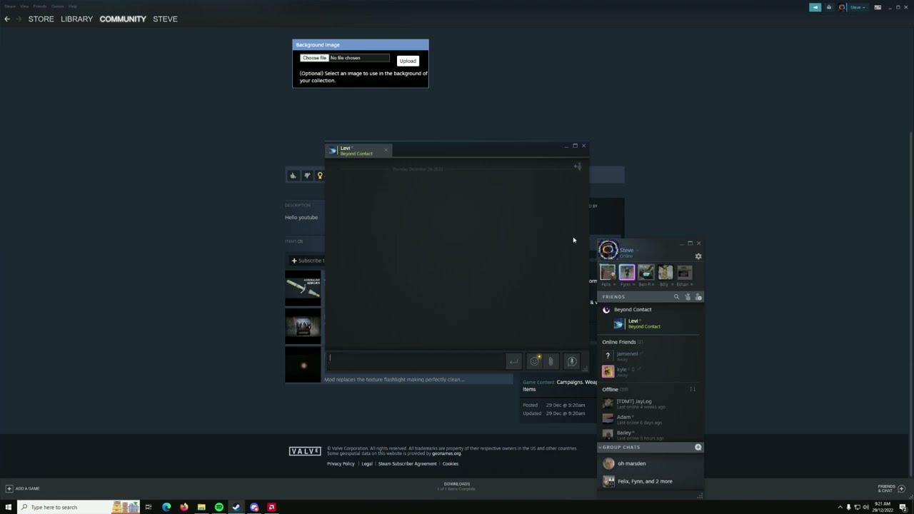The image size is (914, 514).
Task: Collapse the Online Friends section
Action: pyautogui.click(x=622, y=342)
